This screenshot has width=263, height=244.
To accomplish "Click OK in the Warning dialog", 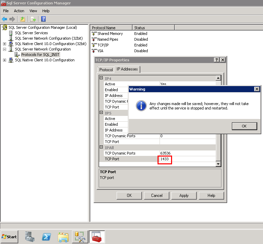I will click(x=244, y=126).
